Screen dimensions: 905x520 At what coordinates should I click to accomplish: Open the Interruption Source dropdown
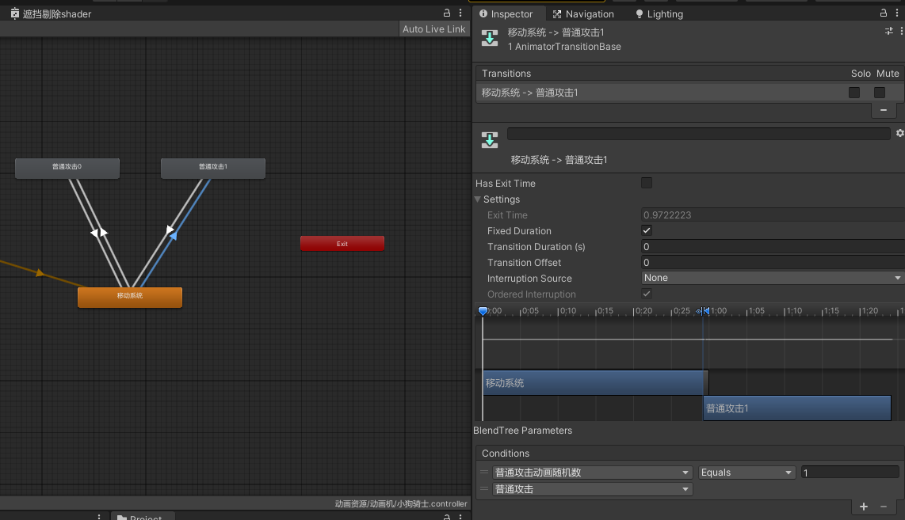coord(772,278)
